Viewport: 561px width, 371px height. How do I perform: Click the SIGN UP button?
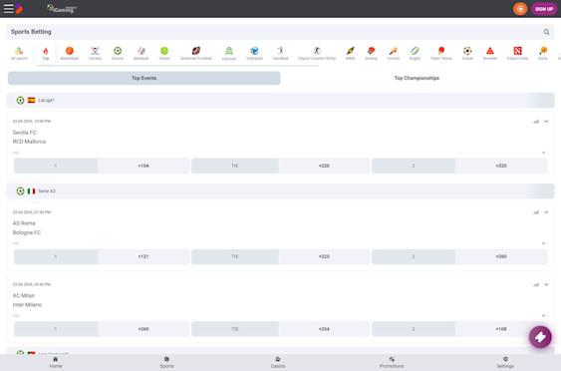(544, 9)
